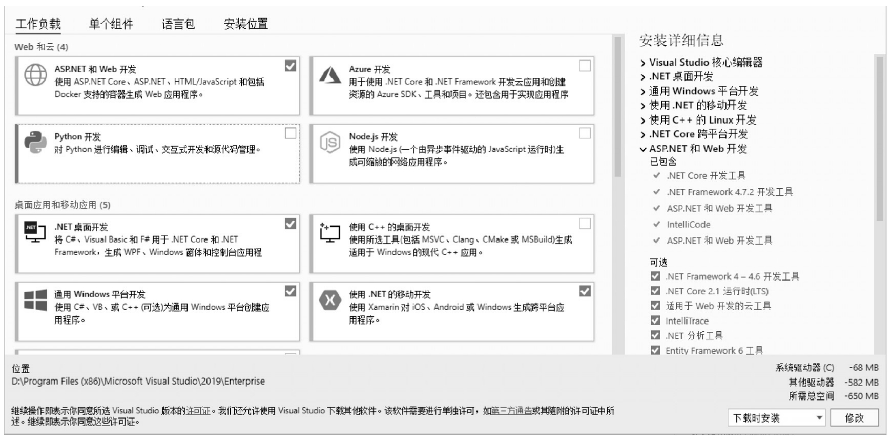The width and height of the screenshot is (892, 440).
Task: Click the 其他驱动器 -582 MB value
Action: click(861, 382)
